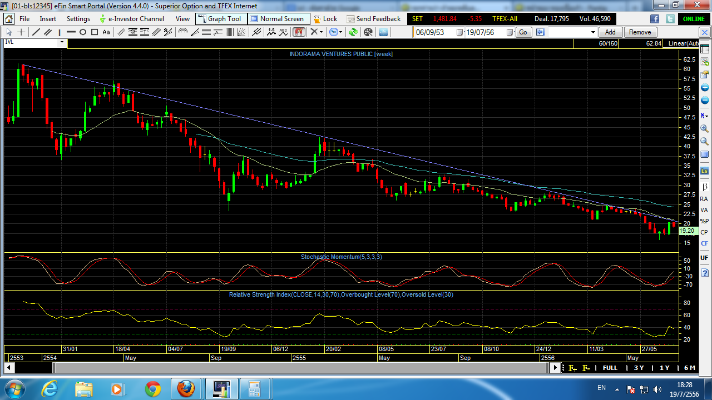
Task: Open the Insert menu
Action: (48, 18)
